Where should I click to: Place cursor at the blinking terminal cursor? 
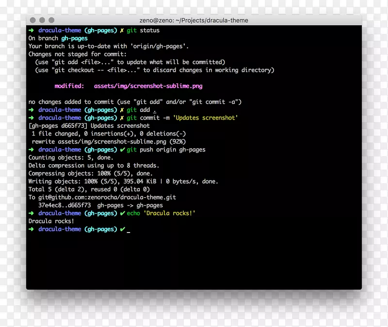click(129, 230)
